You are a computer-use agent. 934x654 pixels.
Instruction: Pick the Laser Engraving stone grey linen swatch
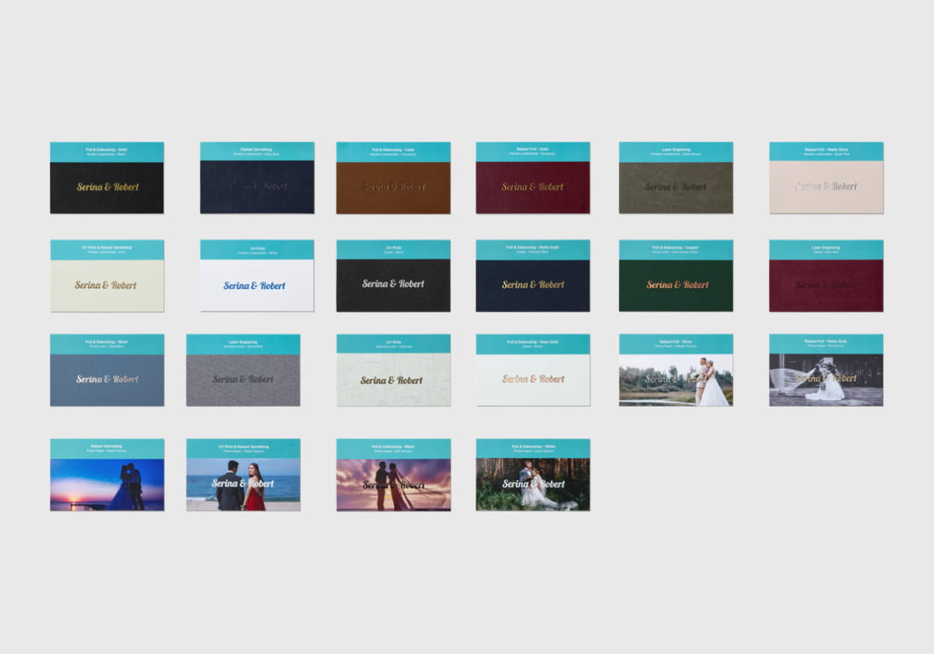click(x=243, y=370)
